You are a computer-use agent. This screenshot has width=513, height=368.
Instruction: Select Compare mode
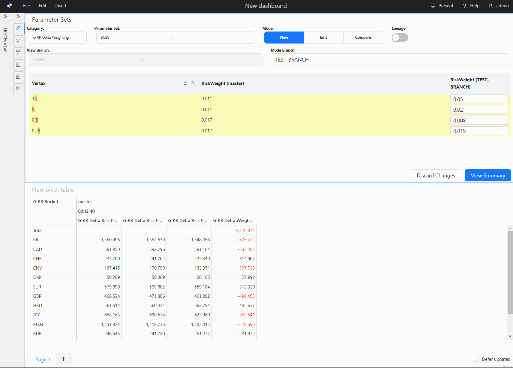[363, 38]
